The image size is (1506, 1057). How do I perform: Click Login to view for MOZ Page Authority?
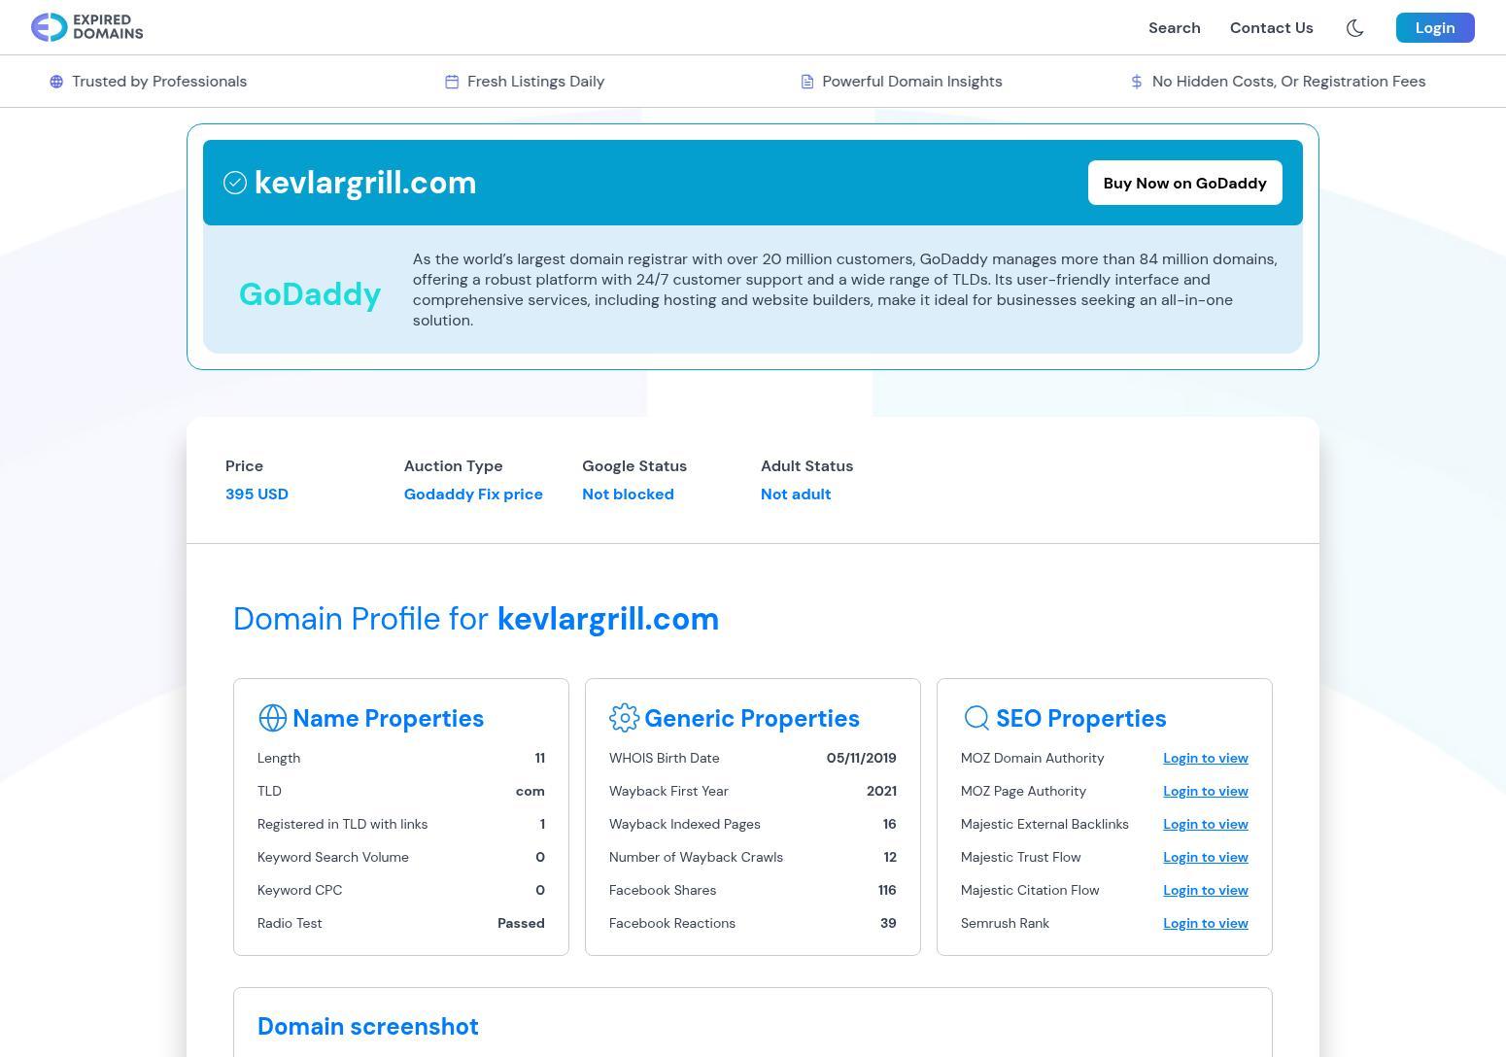[x=1205, y=791]
